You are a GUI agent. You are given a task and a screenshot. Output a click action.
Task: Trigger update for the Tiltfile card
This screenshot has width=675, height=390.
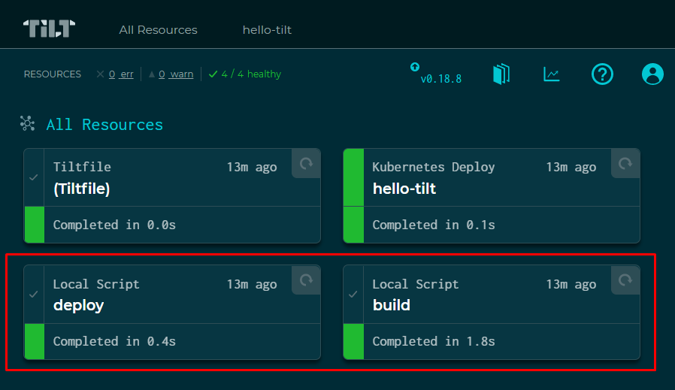point(306,163)
